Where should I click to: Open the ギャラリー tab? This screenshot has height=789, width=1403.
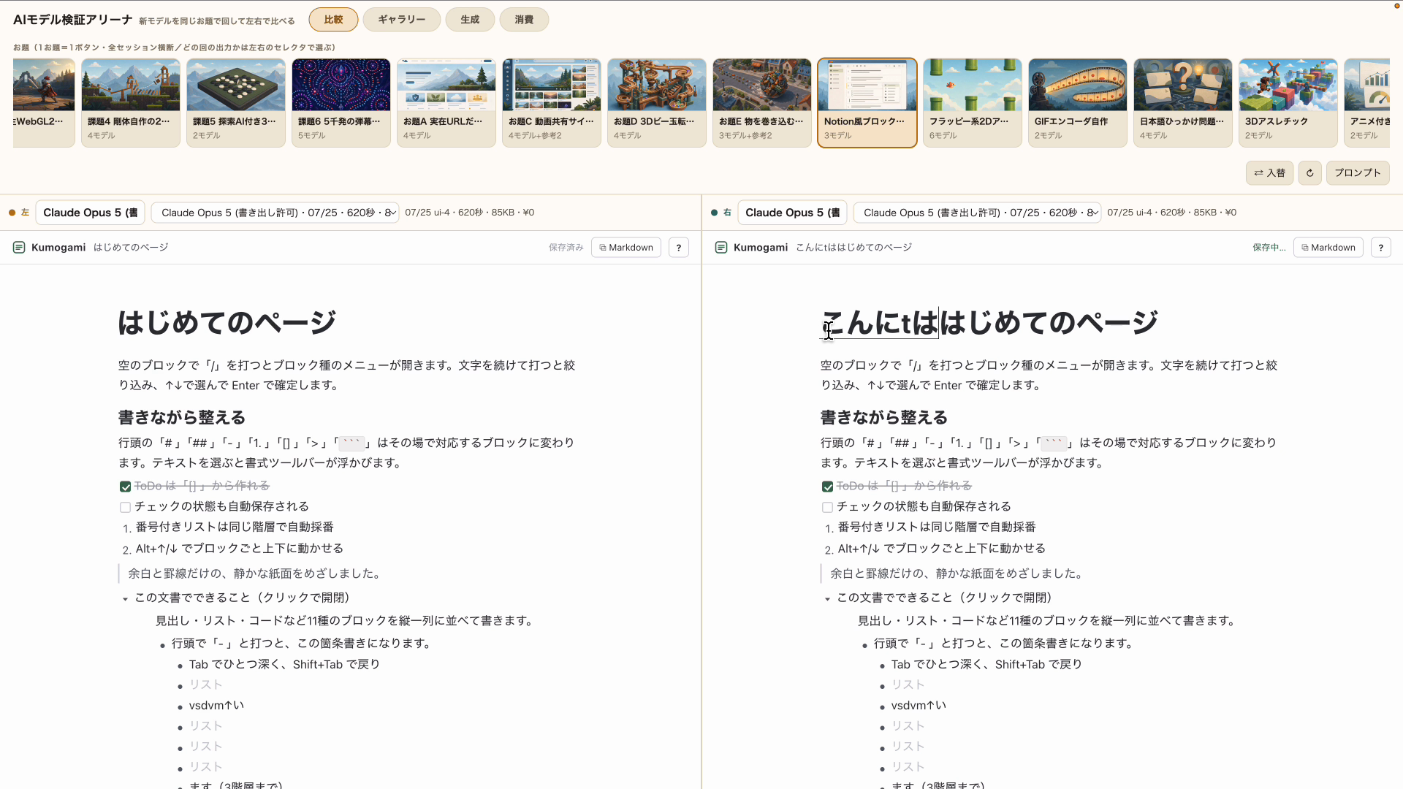coord(401,20)
